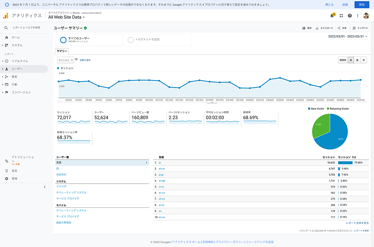Expand the All Web Site Data selector

tap(67, 17)
